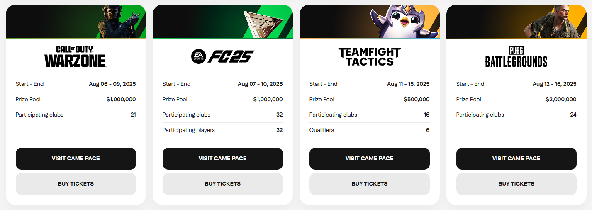Buy tickets for PUBG Battlegrounds
Viewport: 592px width, 210px height.
[516, 184]
